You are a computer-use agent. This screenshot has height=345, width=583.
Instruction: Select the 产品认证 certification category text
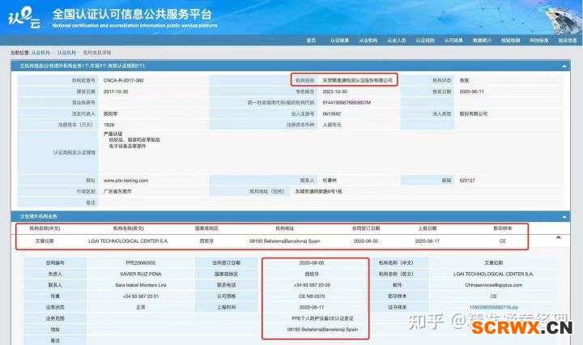(x=113, y=134)
